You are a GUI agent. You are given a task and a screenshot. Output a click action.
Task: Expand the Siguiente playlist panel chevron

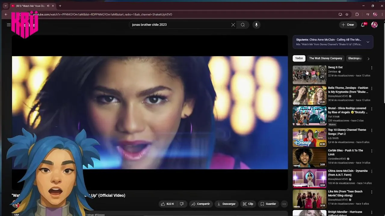(x=368, y=42)
